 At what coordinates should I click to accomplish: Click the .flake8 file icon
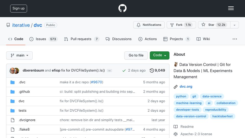[13, 130]
